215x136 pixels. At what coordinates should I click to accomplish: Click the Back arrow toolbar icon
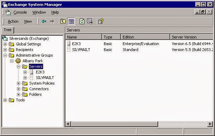[44, 21]
